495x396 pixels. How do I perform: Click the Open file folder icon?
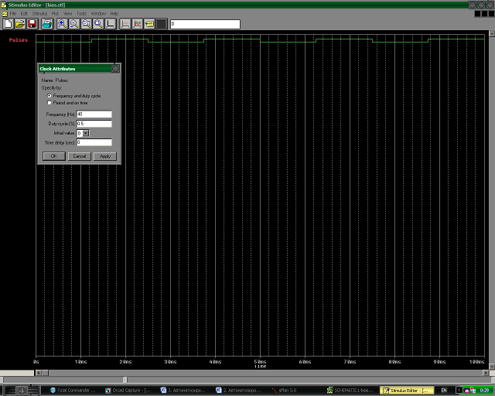(x=20, y=24)
